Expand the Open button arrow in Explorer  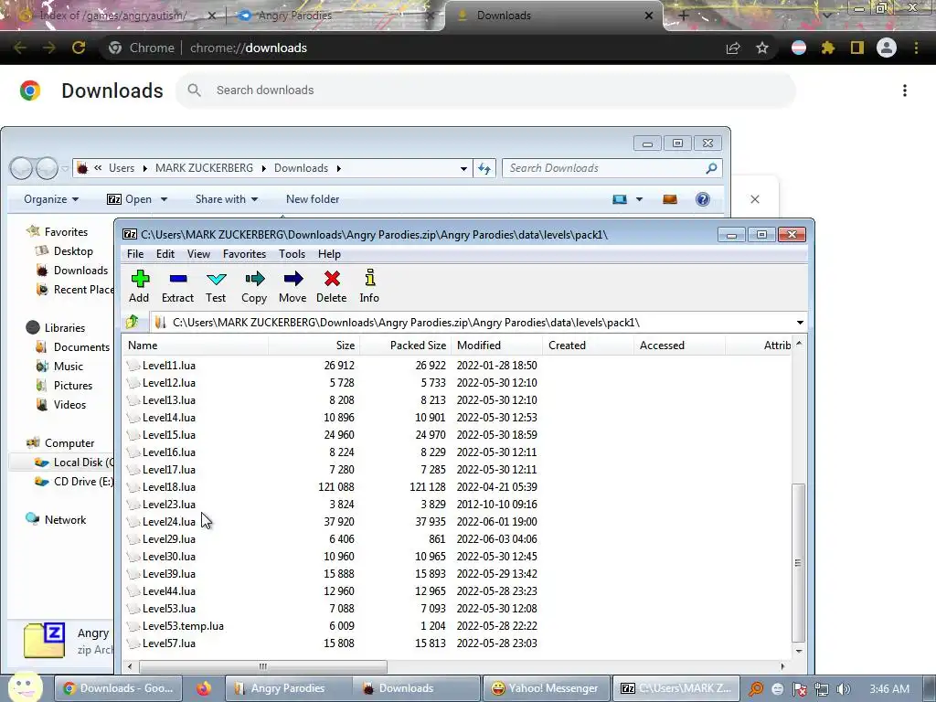(x=164, y=199)
